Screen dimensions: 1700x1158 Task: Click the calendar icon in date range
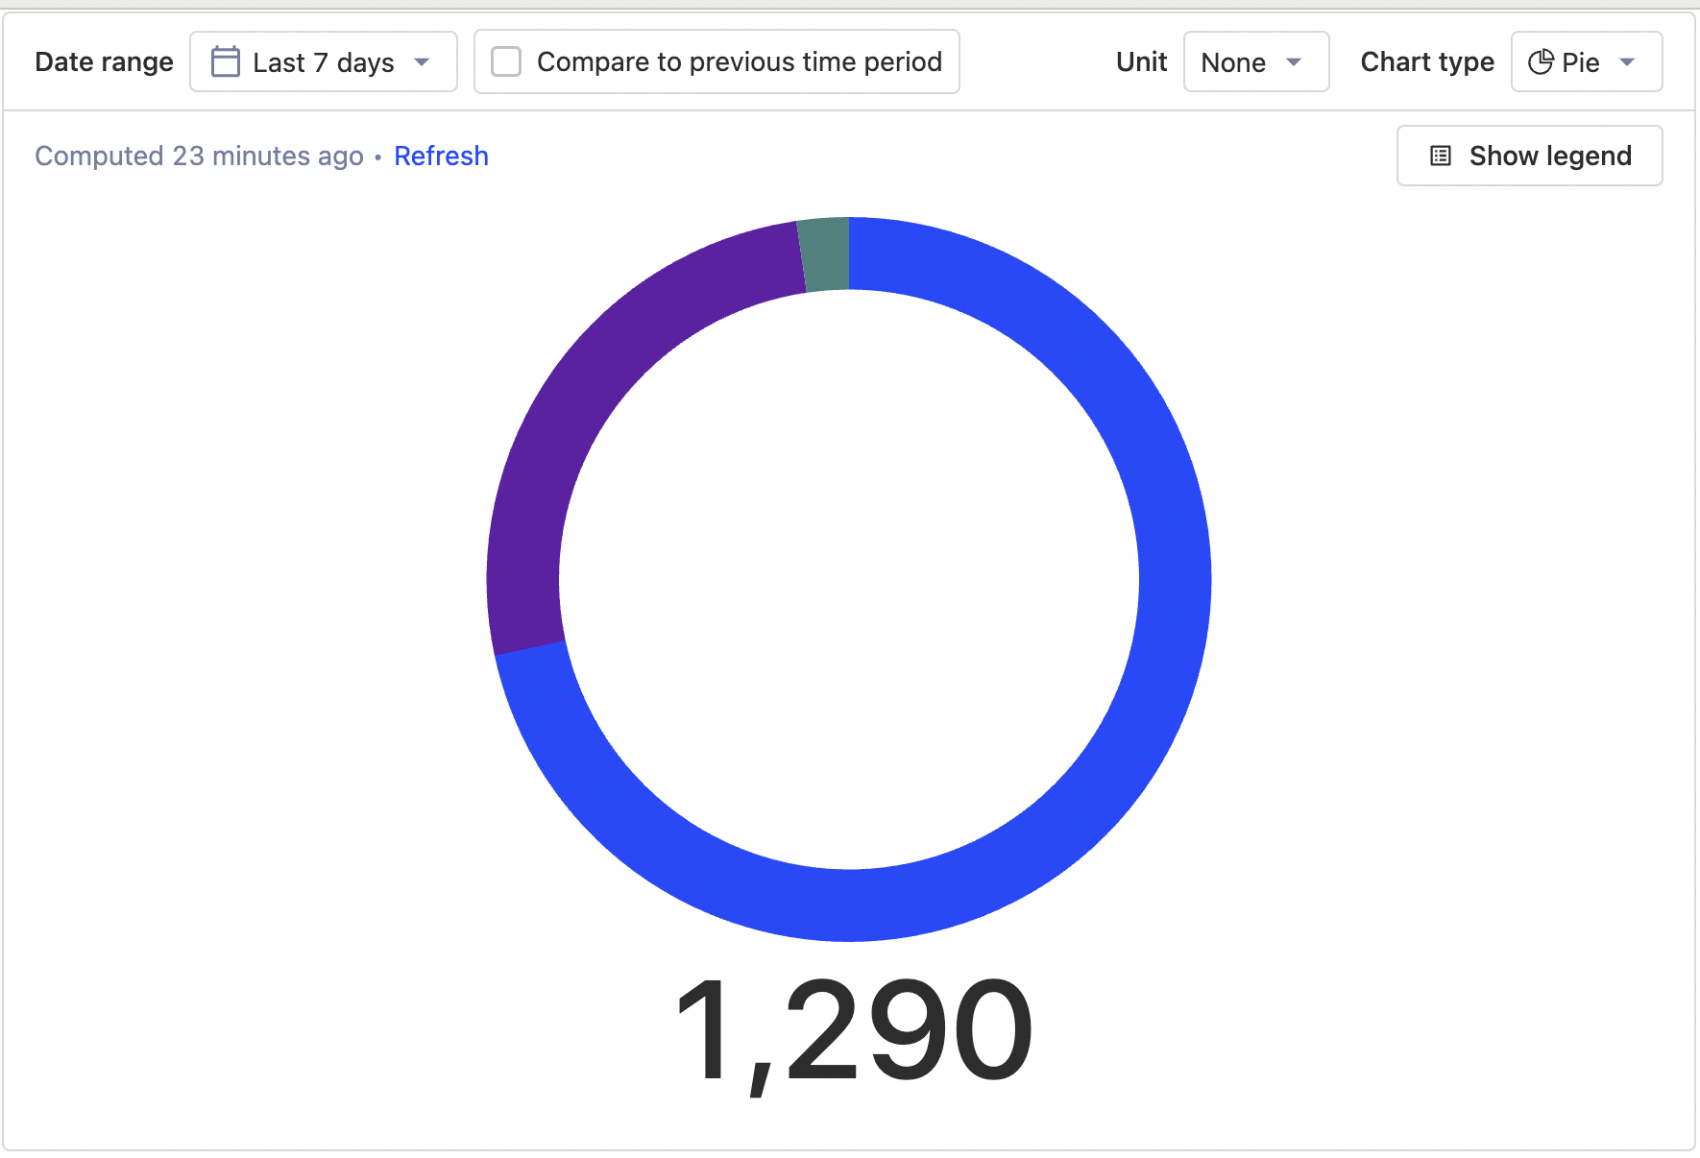tap(226, 61)
